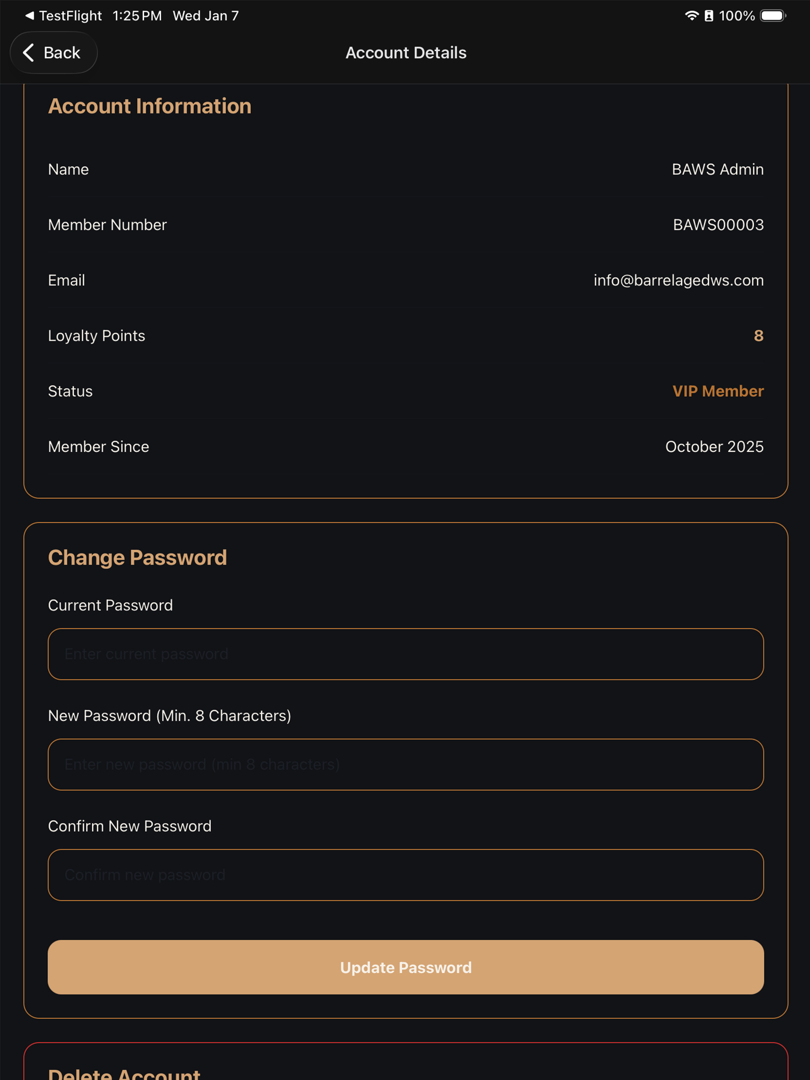Tap the Account Information heading
The width and height of the screenshot is (810, 1080).
point(150,106)
